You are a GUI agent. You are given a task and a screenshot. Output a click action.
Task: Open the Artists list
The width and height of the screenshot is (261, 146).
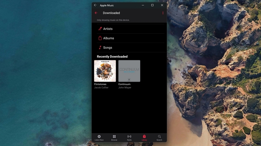tap(130, 29)
